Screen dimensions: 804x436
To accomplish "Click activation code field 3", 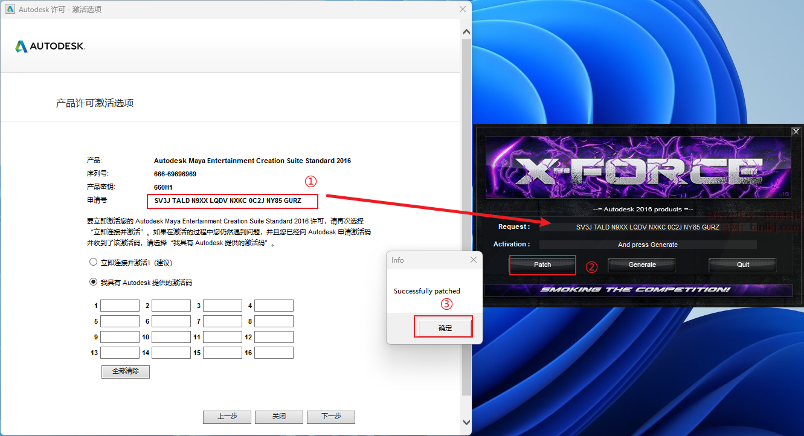I will coord(222,306).
